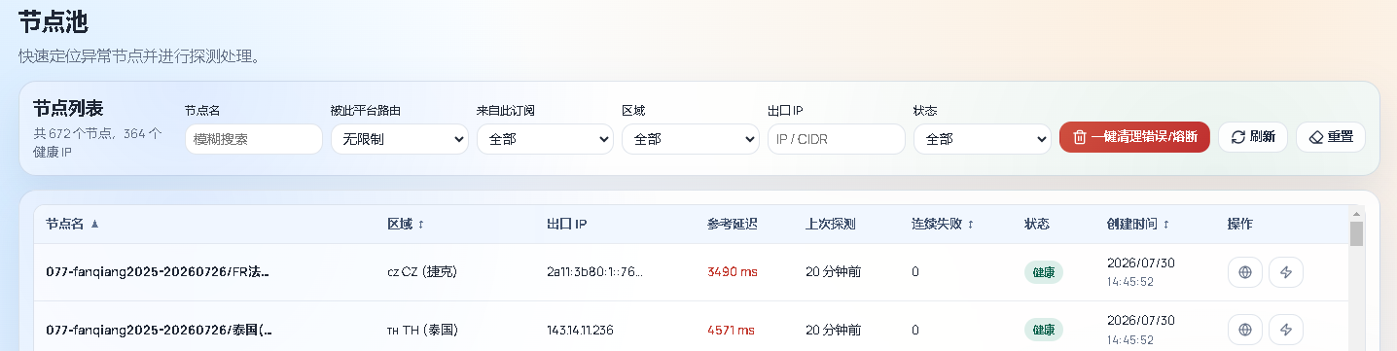Sort by 节点名 column arrow

pos(94,224)
